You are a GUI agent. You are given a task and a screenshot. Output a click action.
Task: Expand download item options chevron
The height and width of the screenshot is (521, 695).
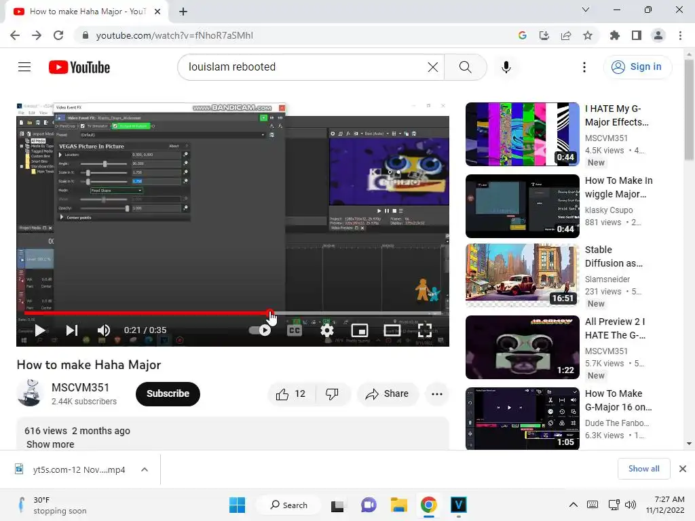pyautogui.click(x=145, y=469)
